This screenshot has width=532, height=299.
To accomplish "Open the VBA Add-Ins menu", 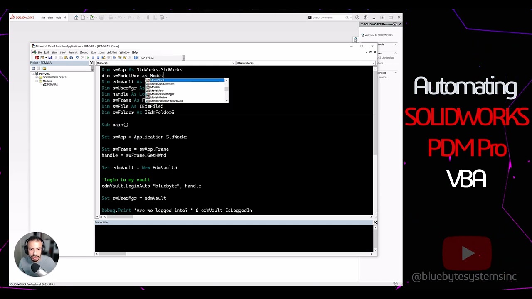I will tap(112, 52).
